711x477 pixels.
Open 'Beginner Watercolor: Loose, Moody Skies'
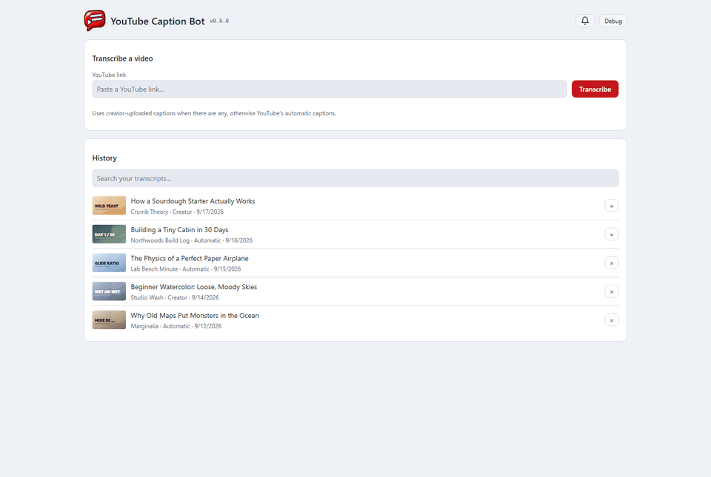(x=193, y=286)
